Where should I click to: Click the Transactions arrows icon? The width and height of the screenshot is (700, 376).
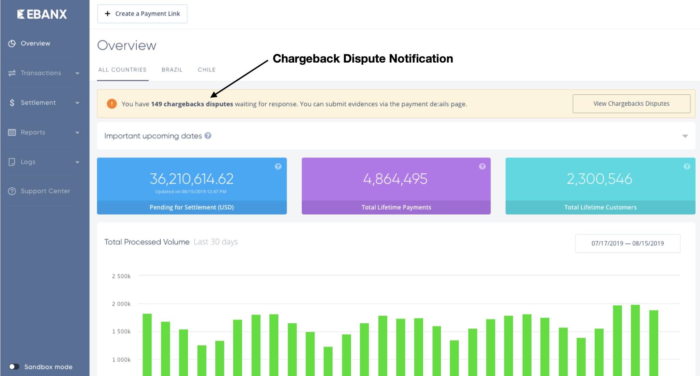click(12, 73)
